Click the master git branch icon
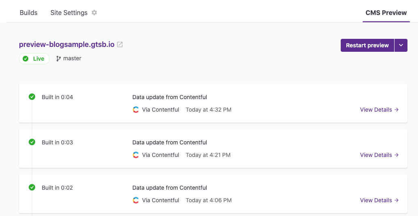This screenshot has height=216, width=418. pyautogui.click(x=59, y=59)
